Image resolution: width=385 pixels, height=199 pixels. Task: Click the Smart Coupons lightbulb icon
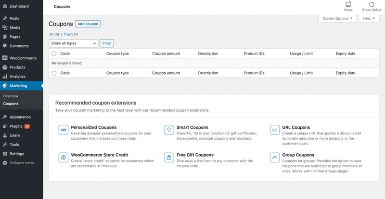pyautogui.click(x=169, y=130)
